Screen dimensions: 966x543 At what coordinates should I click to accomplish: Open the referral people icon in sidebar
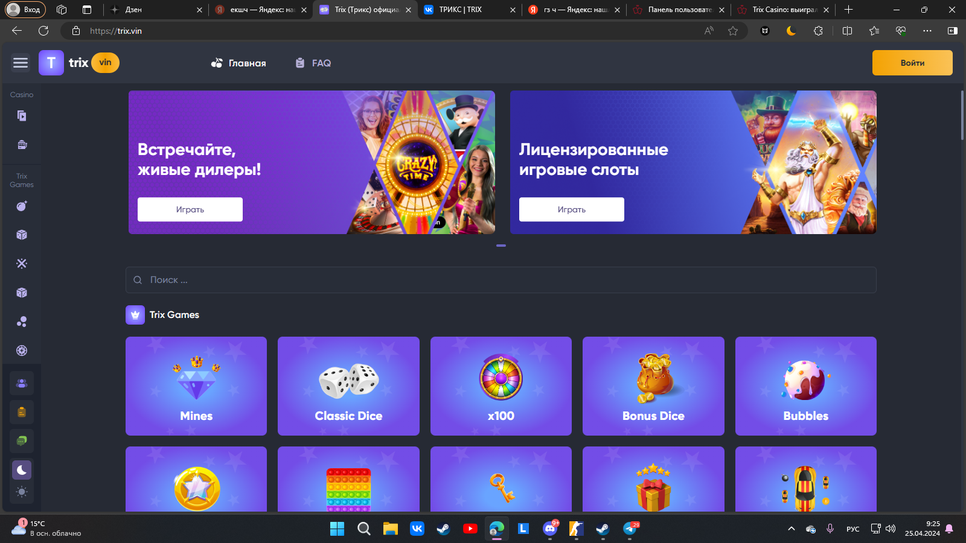[22, 383]
